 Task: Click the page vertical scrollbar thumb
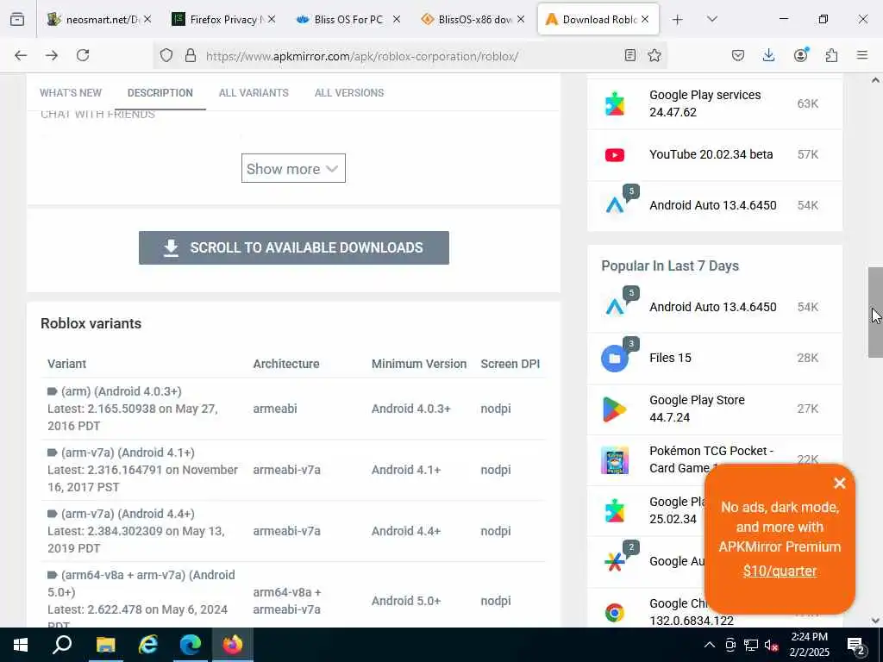click(x=875, y=312)
